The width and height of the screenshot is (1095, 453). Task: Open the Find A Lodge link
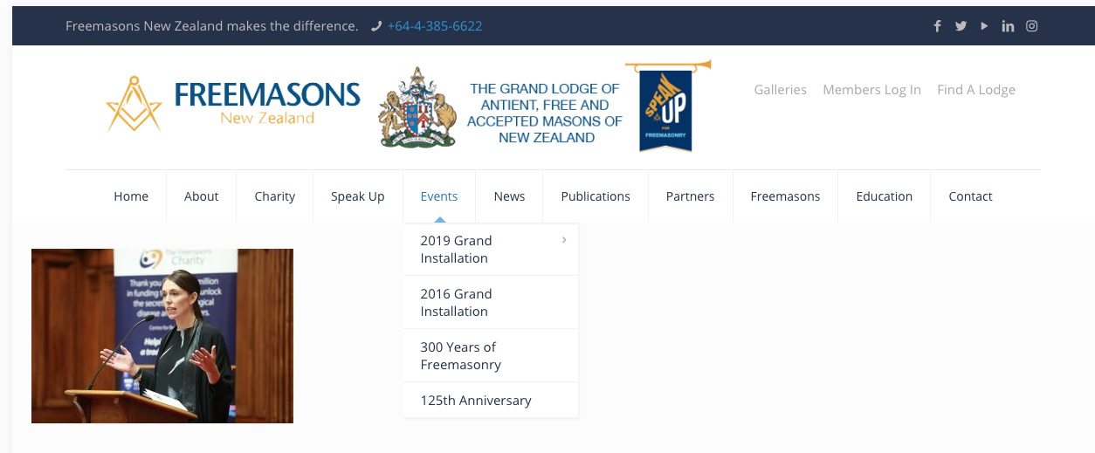click(x=976, y=89)
